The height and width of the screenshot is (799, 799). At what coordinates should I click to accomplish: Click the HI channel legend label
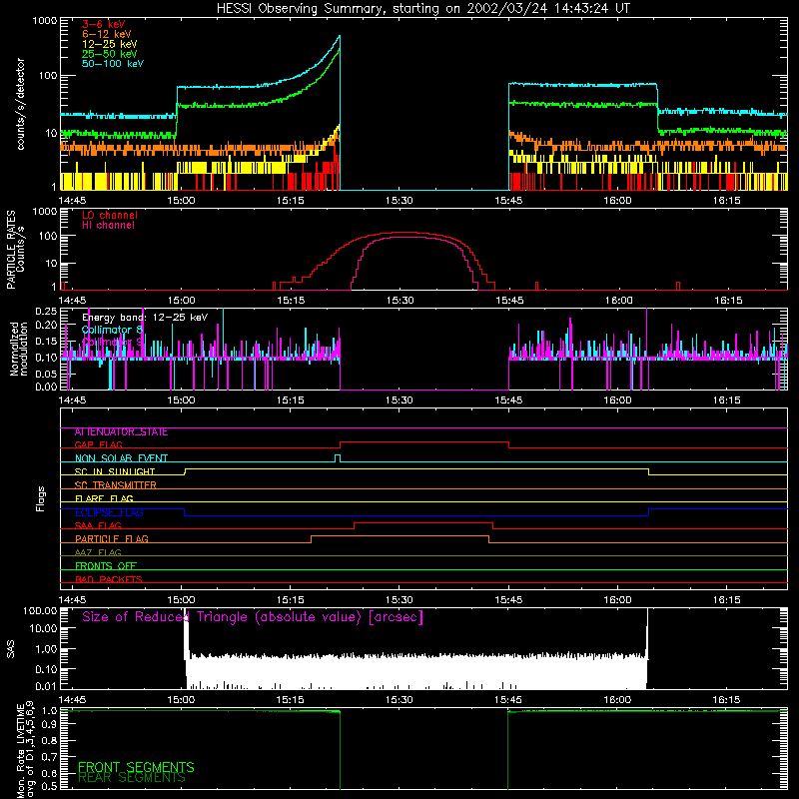click(108, 225)
